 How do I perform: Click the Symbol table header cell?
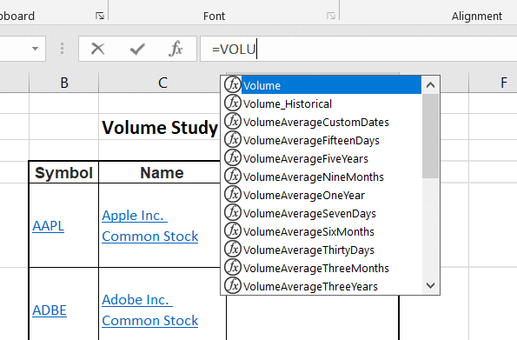(x=63, y=172)
